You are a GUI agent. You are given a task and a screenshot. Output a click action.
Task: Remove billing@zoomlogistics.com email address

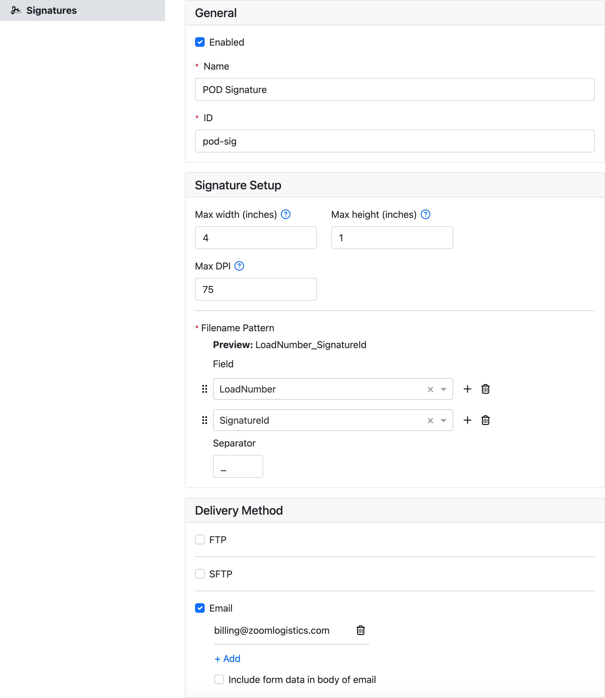click(361, 630)
